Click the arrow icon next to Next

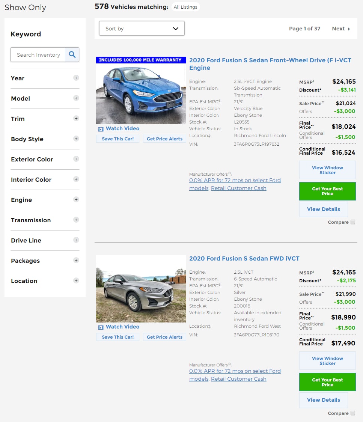349,29
